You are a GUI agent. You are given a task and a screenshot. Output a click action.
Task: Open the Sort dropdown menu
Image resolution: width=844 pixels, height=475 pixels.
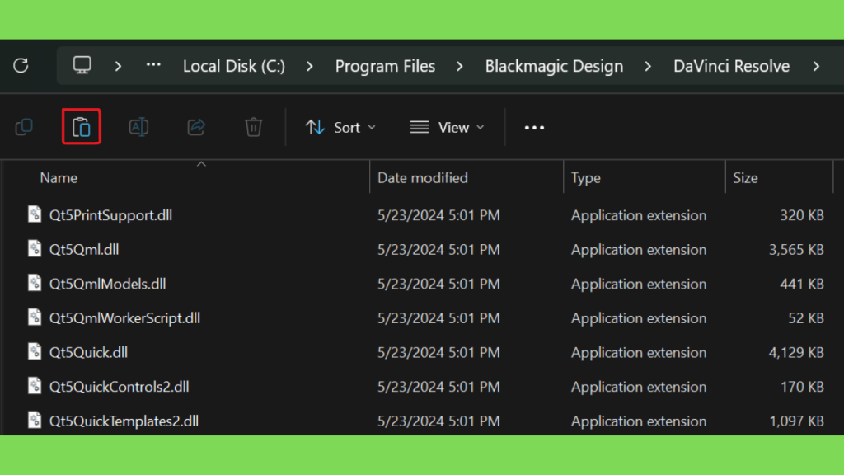tap(340, 128)
